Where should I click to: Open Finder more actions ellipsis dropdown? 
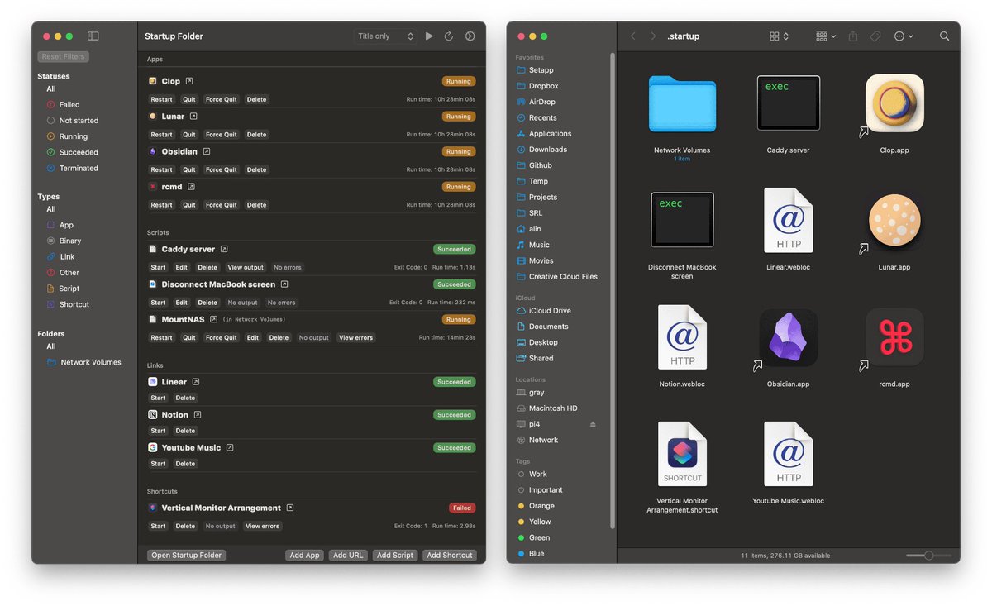[x=904, y=36]
